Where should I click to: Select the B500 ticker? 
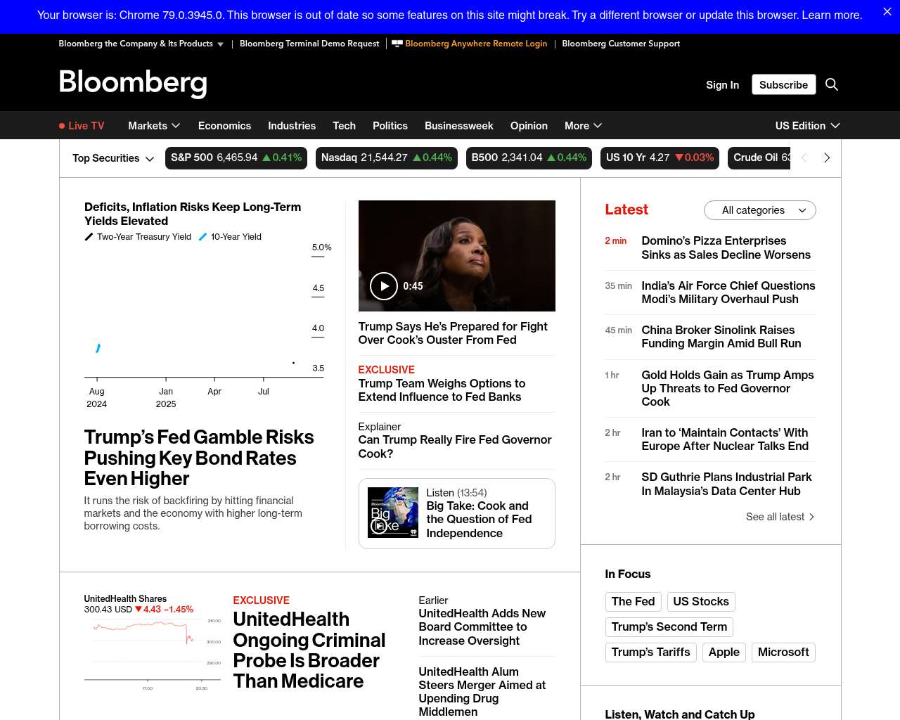coord(529,158)
